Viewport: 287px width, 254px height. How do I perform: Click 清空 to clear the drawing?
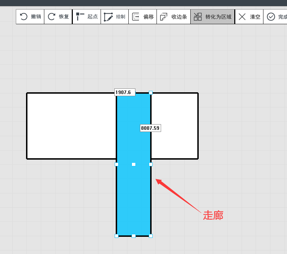tap(249, 16)
